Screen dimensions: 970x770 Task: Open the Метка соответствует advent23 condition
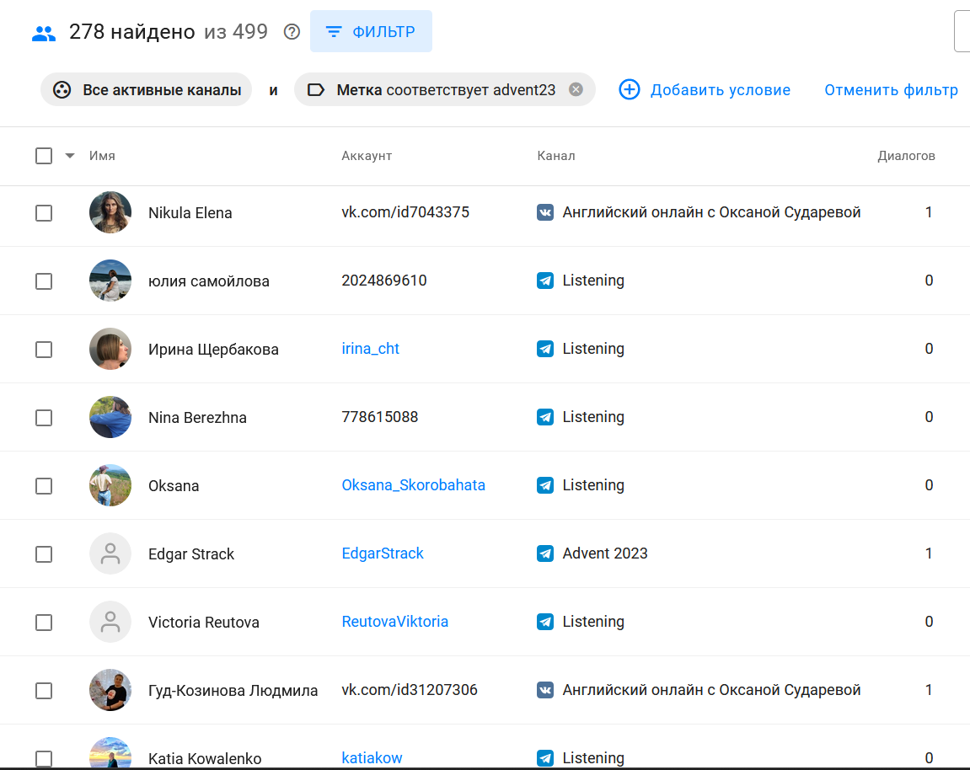point(446,89)
